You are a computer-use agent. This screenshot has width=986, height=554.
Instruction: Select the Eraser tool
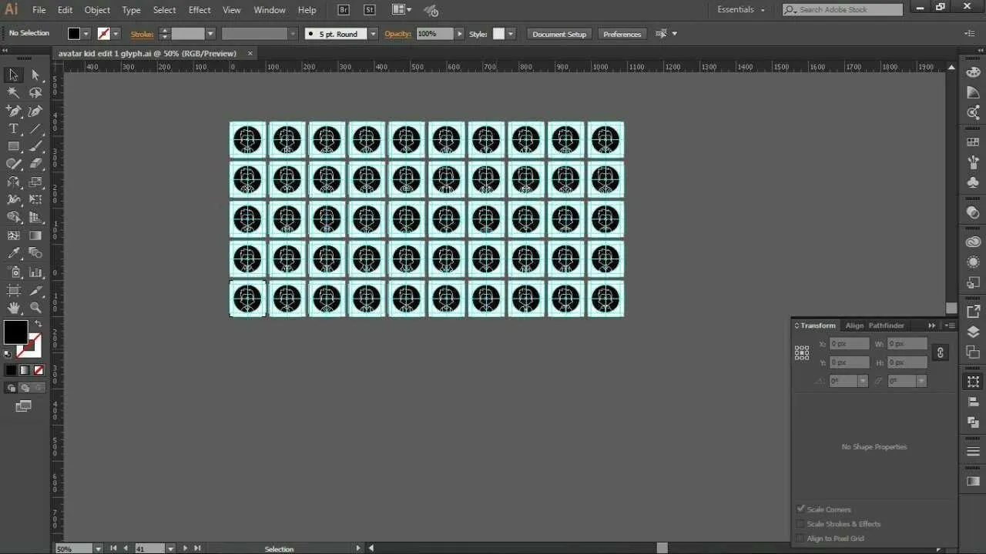tap(35, 164)
